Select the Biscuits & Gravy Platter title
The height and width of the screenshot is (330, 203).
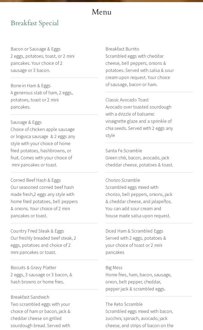click(33, 268)
